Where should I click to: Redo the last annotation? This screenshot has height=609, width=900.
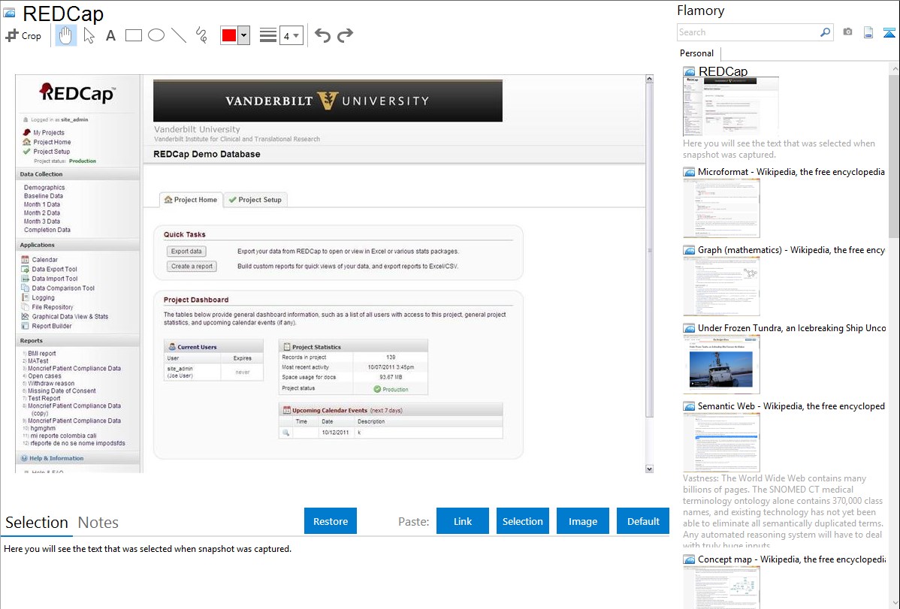coord(345,35)
